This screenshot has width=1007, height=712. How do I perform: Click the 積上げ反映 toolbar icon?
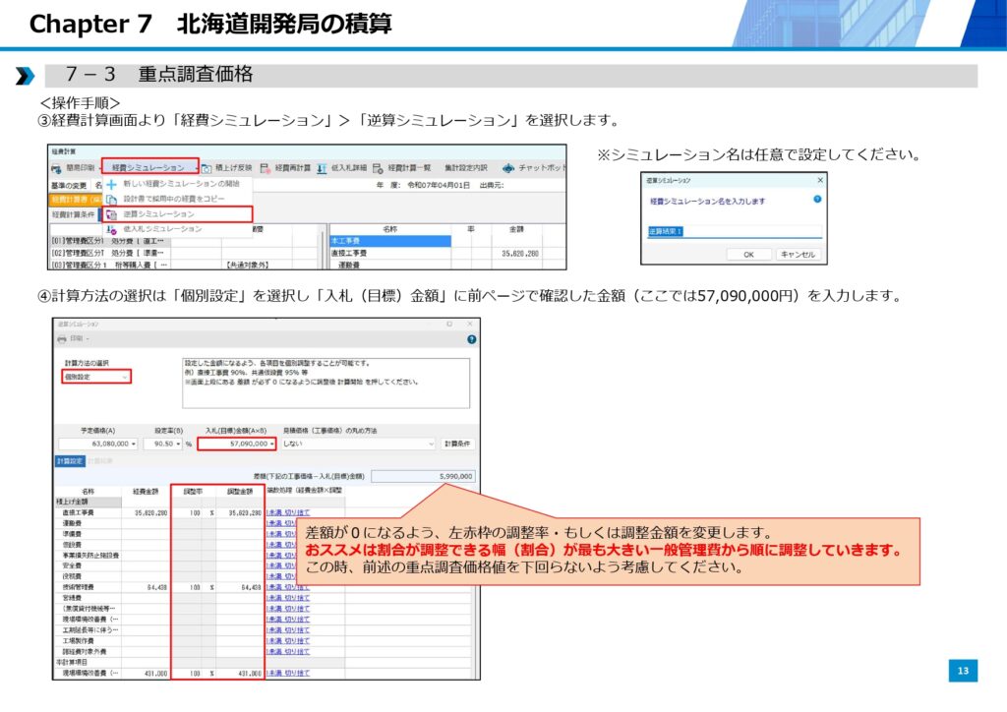[207, 168]
